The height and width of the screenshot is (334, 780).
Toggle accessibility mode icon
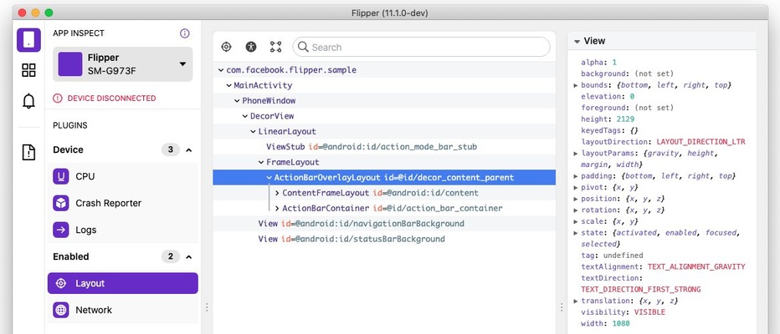tap(251, 47)
